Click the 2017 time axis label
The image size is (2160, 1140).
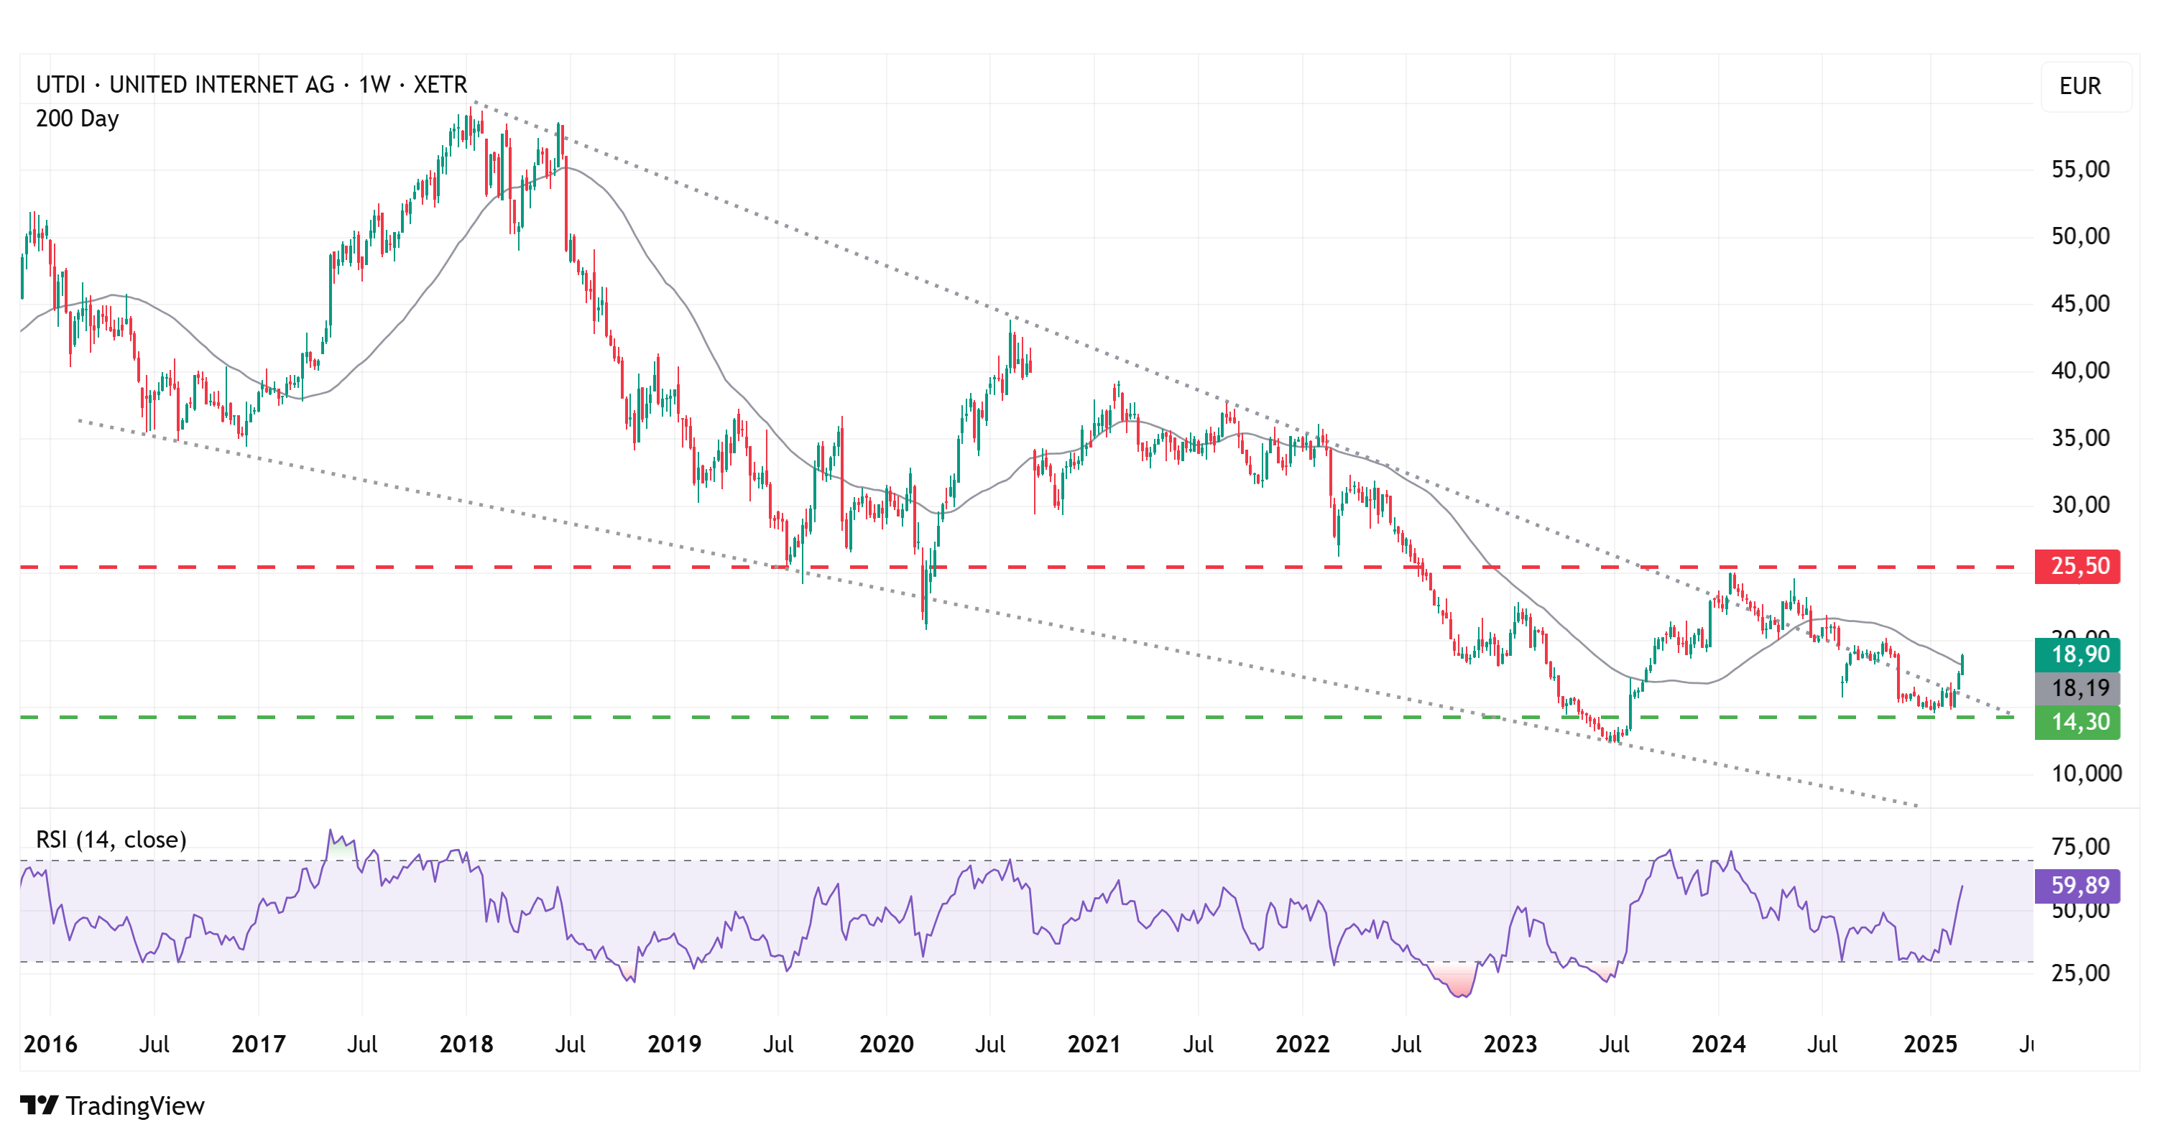(258, 1044)
